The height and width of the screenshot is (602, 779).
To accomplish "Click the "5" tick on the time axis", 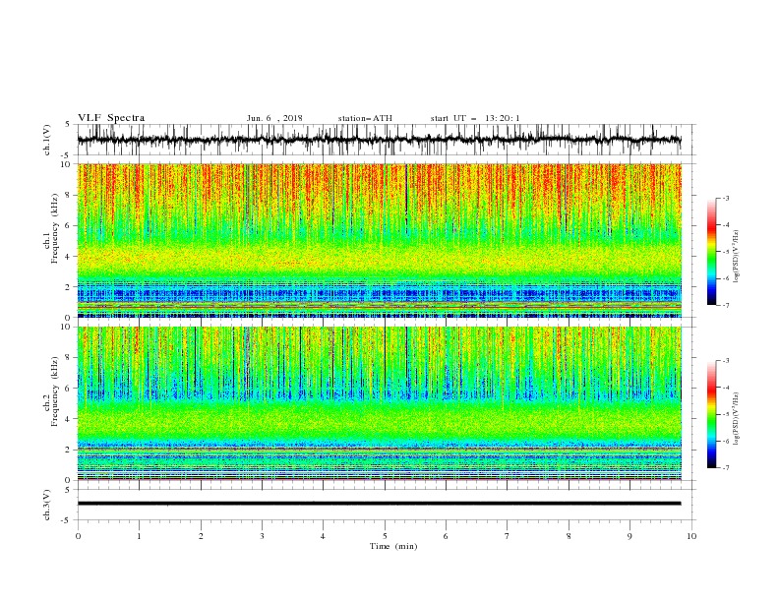I will [385, 536].
